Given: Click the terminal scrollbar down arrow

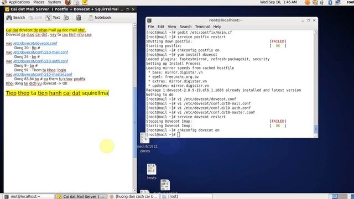Looking at the screenshot, I should click(x=316, y=135).
